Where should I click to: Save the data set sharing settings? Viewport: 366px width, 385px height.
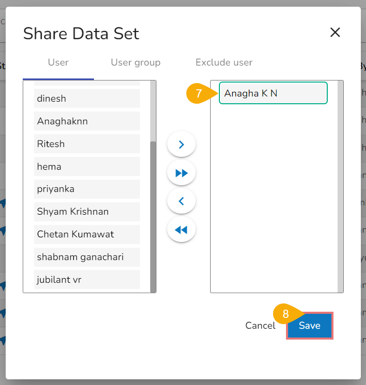point(310,326)
